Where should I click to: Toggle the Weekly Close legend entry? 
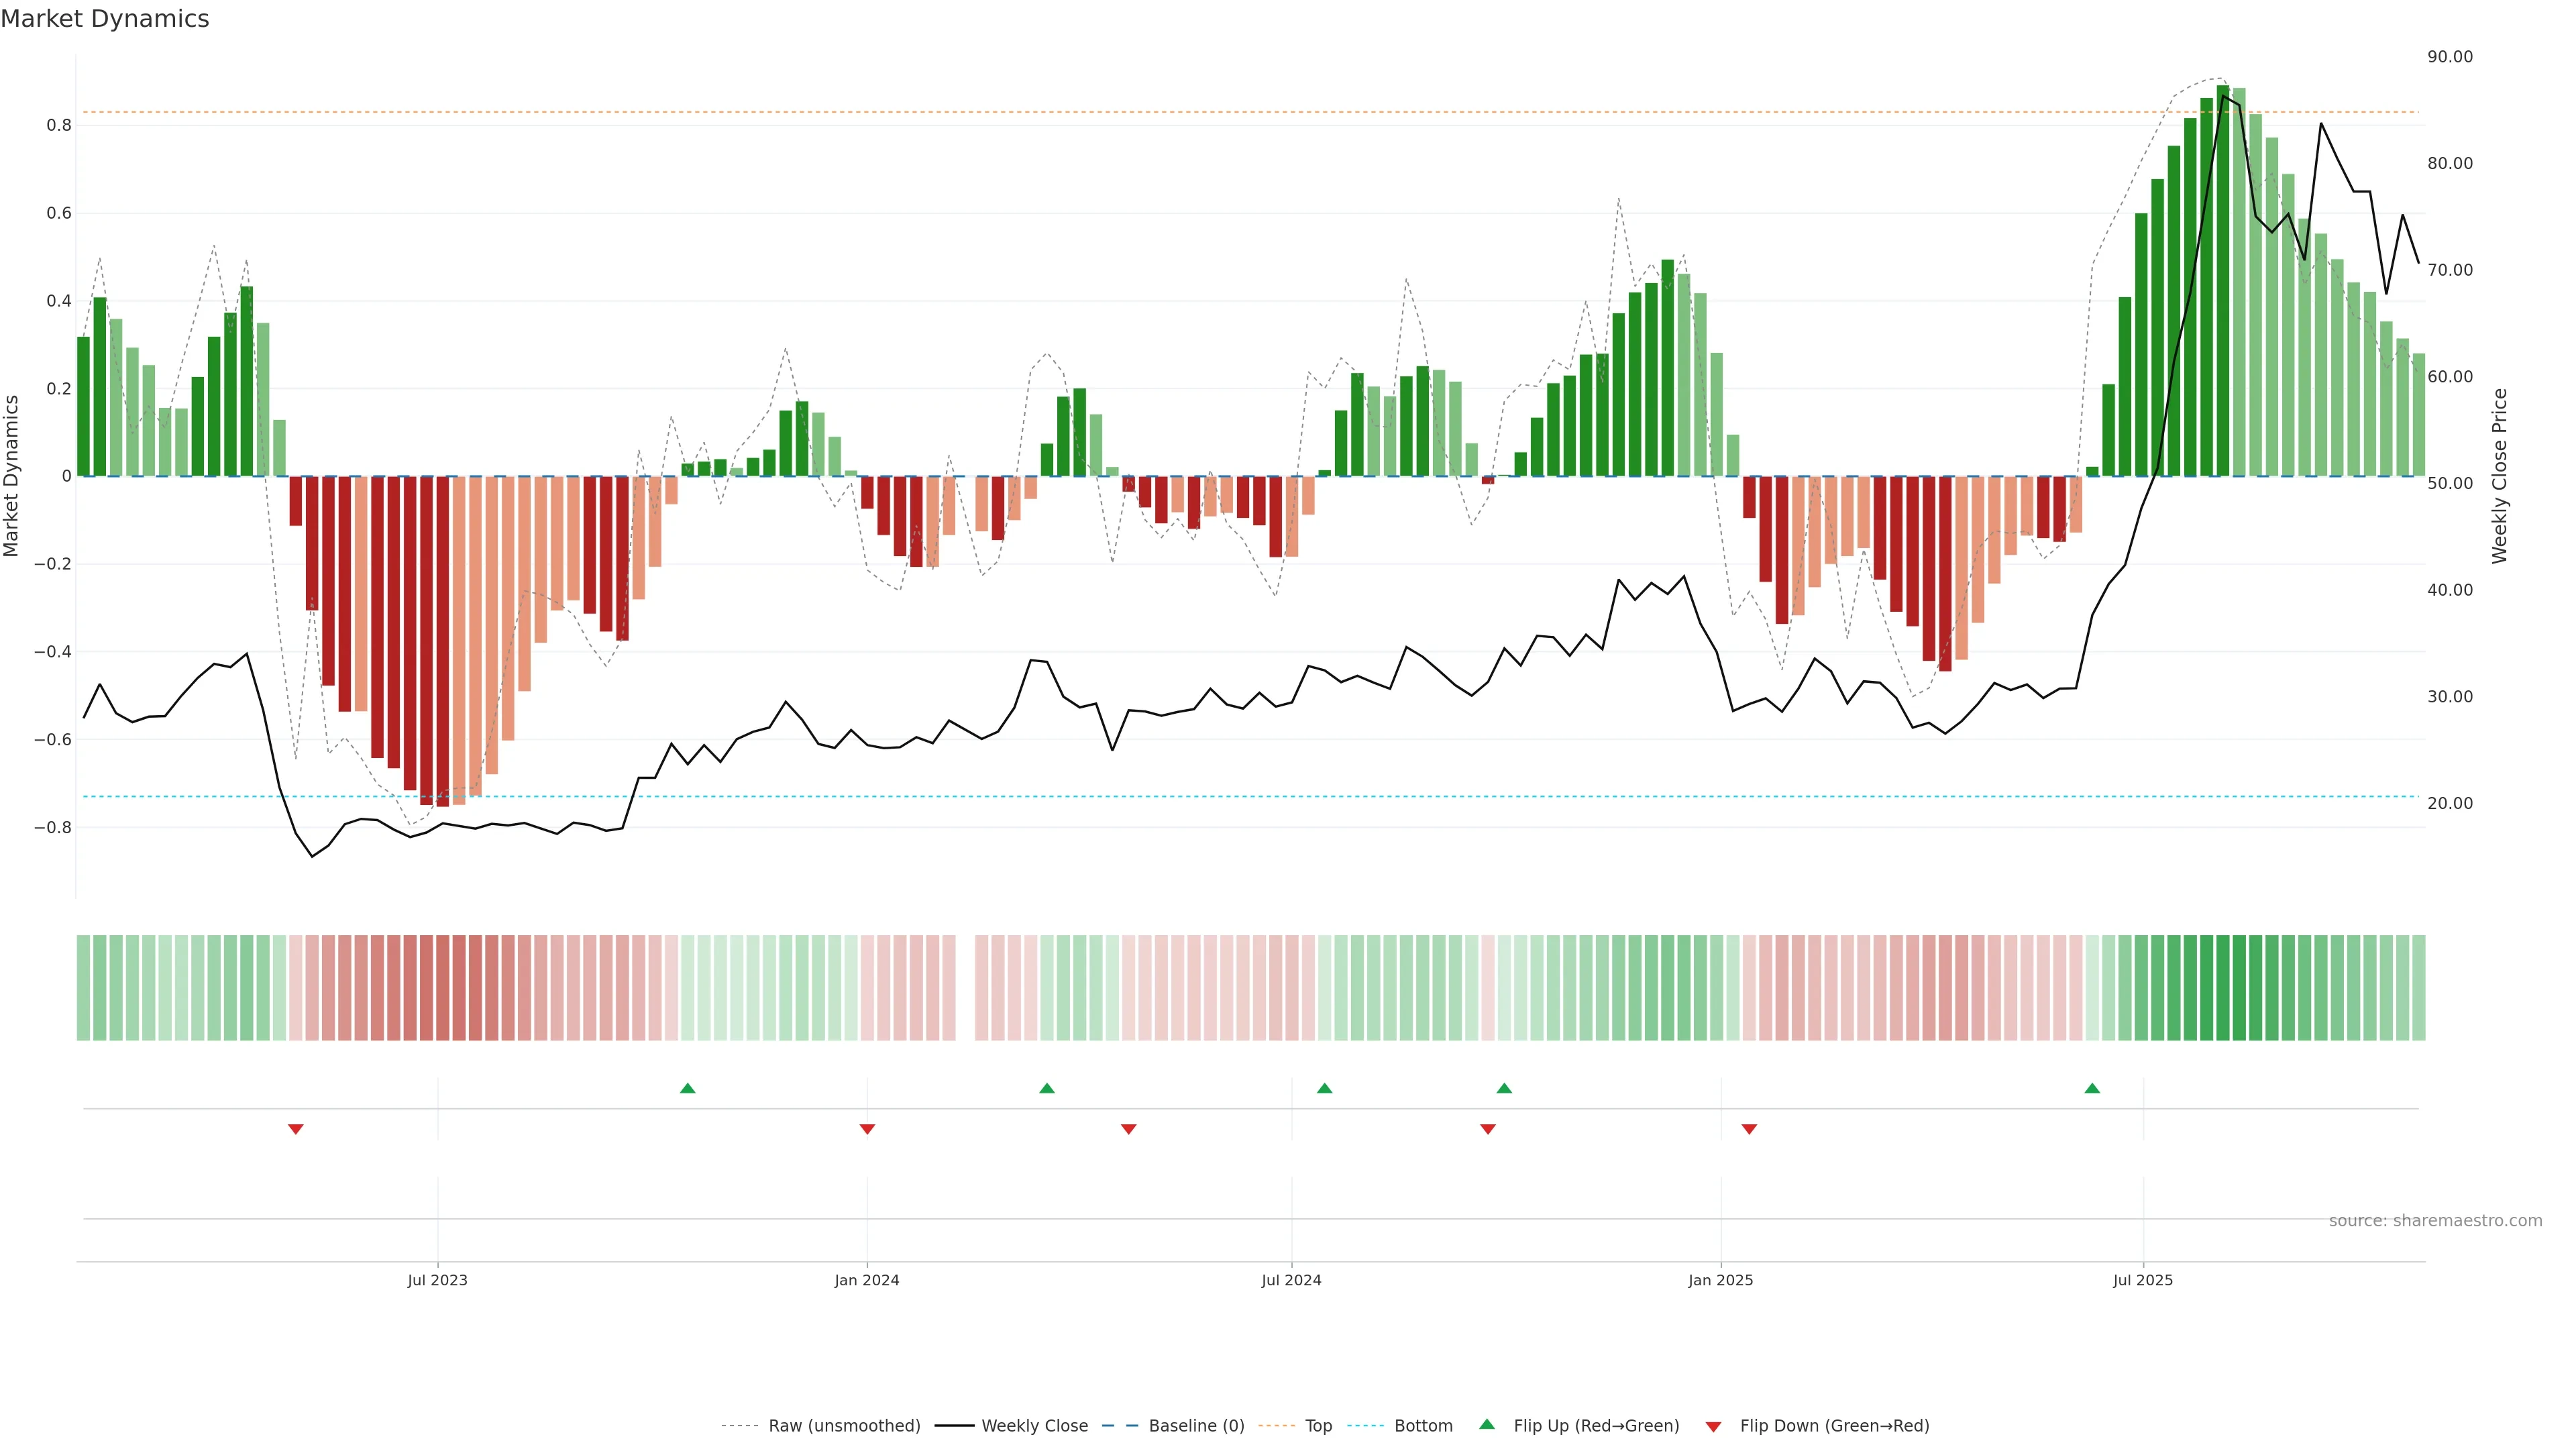click(1034, 1426)
